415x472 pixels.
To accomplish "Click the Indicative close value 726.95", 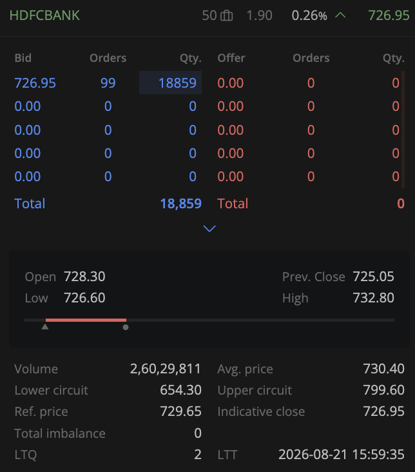I will coord(383,411).
